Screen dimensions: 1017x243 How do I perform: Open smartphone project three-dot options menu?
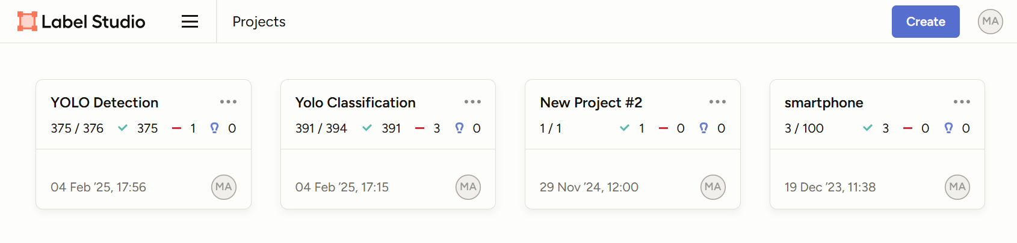[962, 102]
